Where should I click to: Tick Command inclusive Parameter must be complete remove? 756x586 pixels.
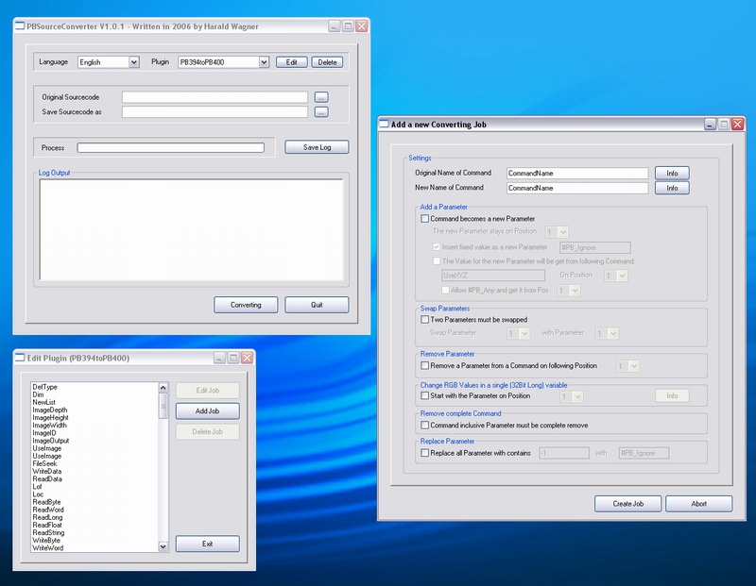coord(424,426)
